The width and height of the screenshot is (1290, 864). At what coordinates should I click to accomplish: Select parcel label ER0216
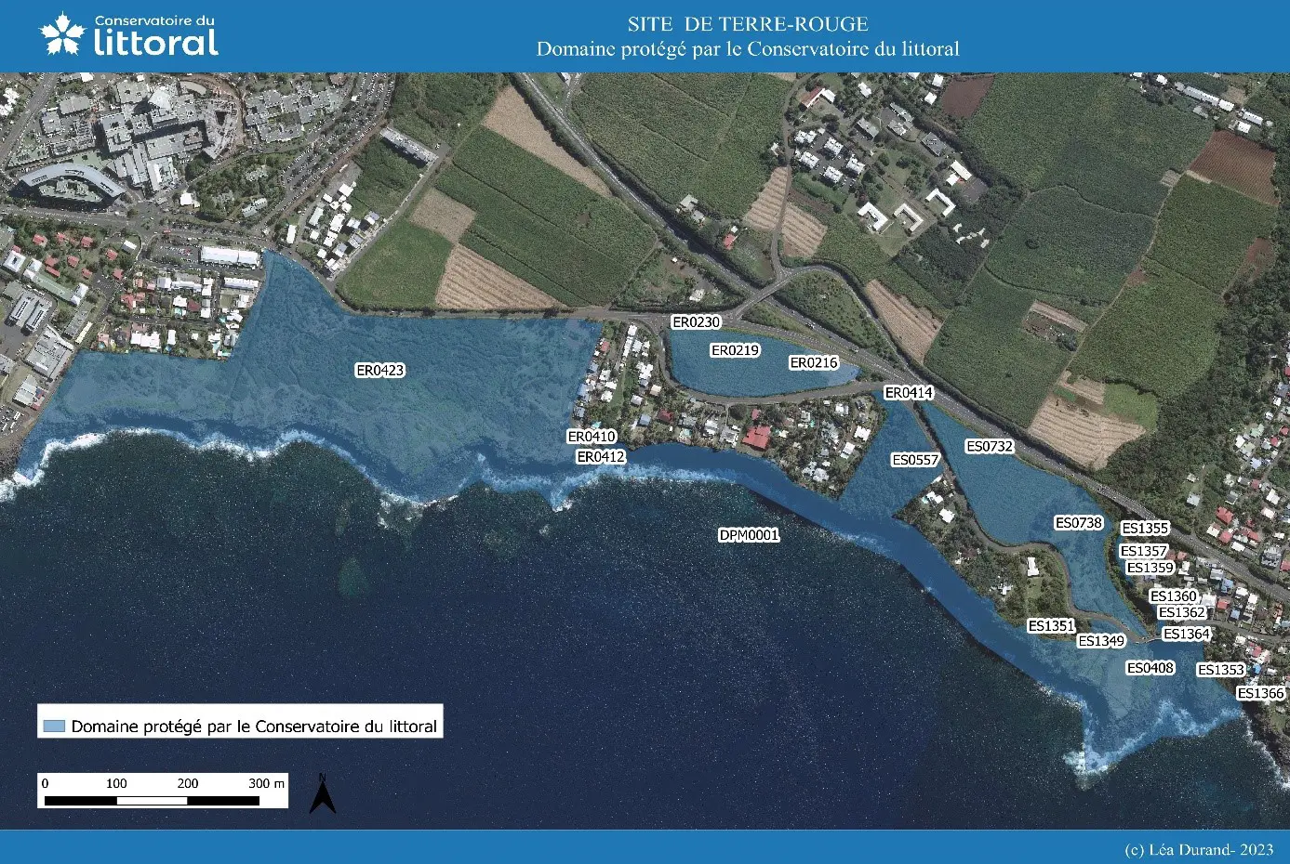[x=814, y=362]
